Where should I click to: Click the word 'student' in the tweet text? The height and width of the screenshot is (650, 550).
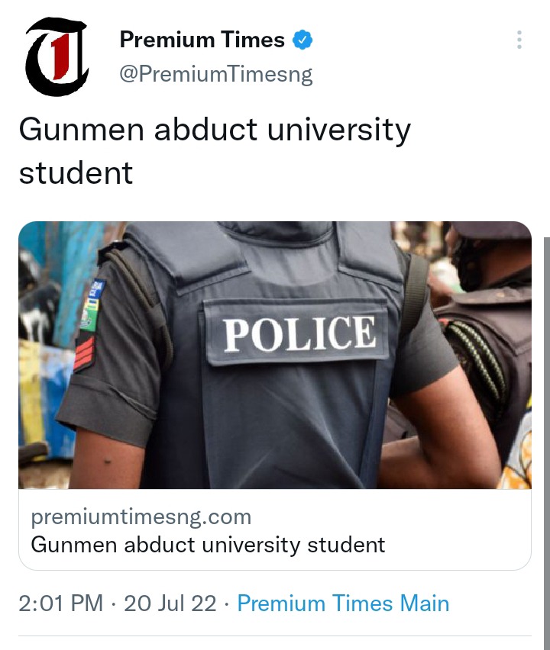76,173
